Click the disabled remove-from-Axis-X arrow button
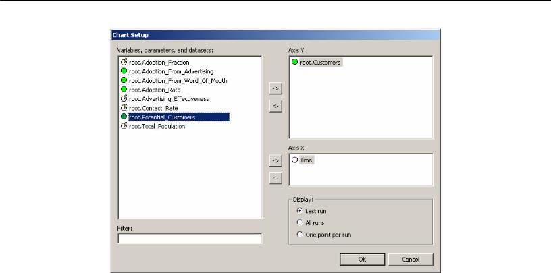Screen dimensions: 551x273 click(x=276, y=178)
